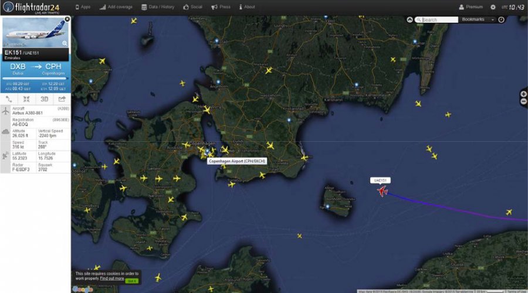This screenshot has height=293, width=528.
Task: Focus the Search input field
Action: click(436, 20)
